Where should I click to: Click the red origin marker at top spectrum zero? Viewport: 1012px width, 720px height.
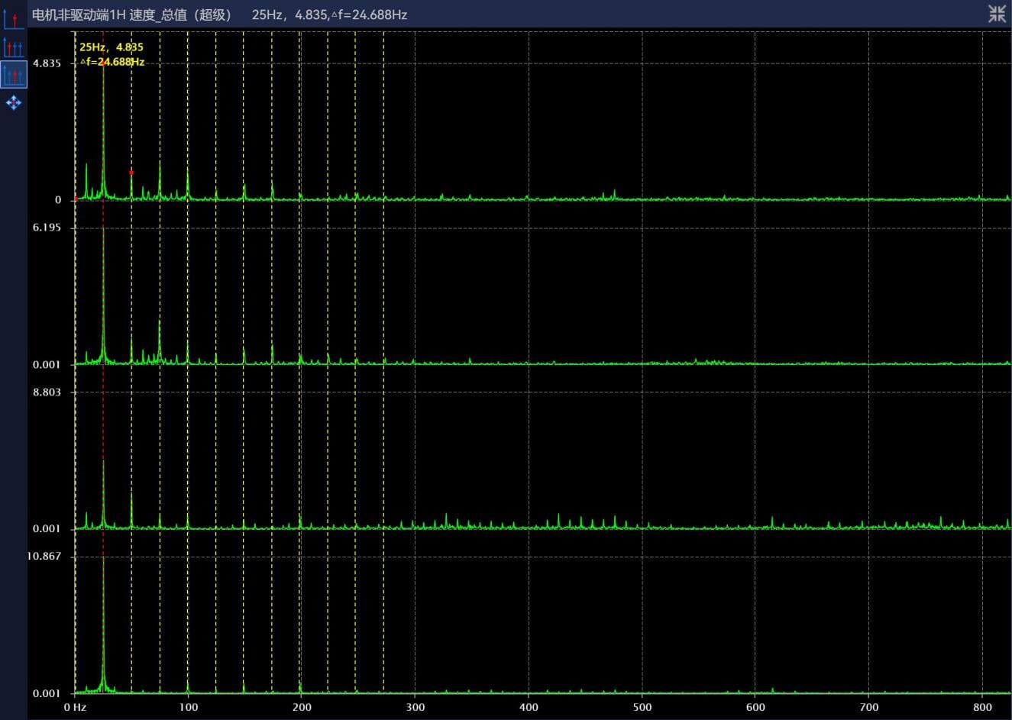pyautogui.click(x=76, y=200)
